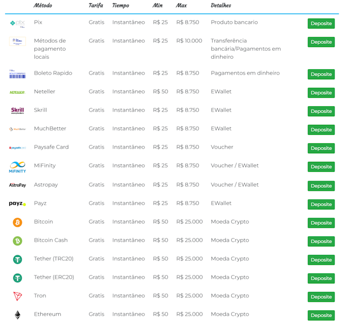Image resolution: width=344 pixels, height=322 pixels.
Task: Click the orange Bitcoin icon
Action: 17,223
